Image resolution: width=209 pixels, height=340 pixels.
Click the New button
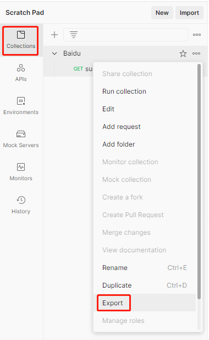162,13
